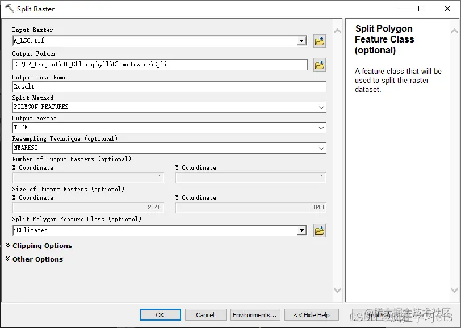Click the parameters panel scroll down arrow
461x328 pixels.
coord(337,290)
